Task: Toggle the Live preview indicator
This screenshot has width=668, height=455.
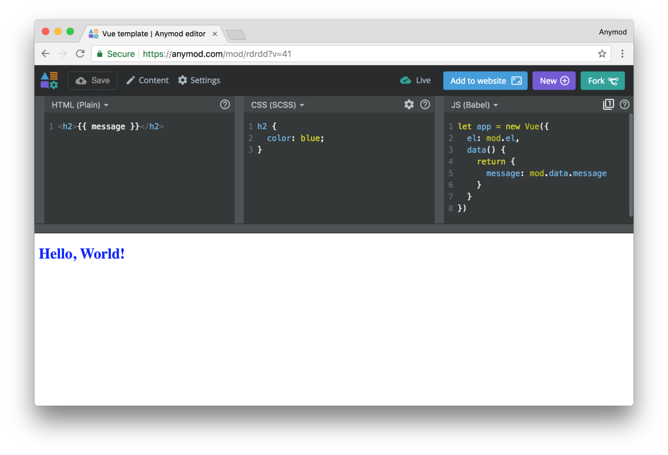Action: [415, 80]
